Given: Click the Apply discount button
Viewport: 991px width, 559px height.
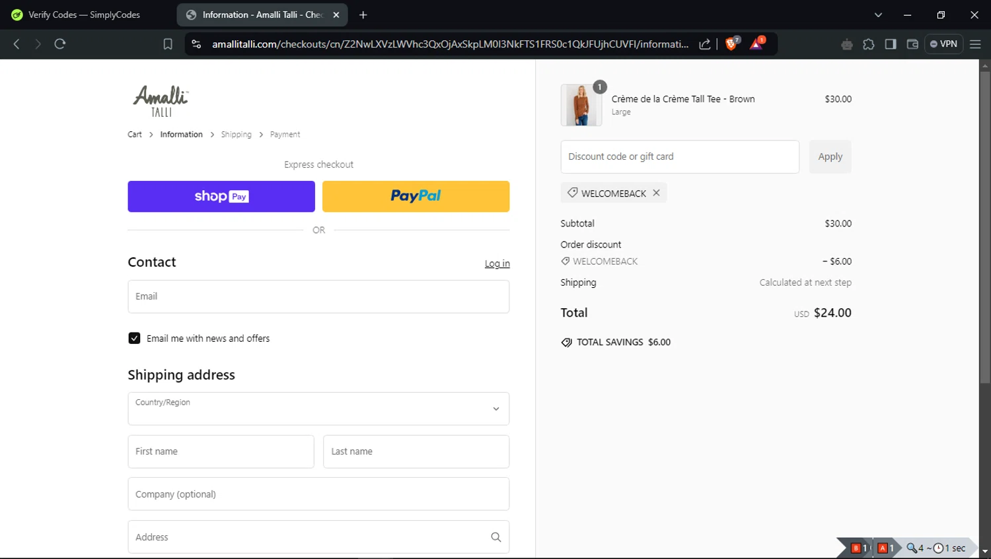Looking at the screenshot, I should (x=830, y=156).
